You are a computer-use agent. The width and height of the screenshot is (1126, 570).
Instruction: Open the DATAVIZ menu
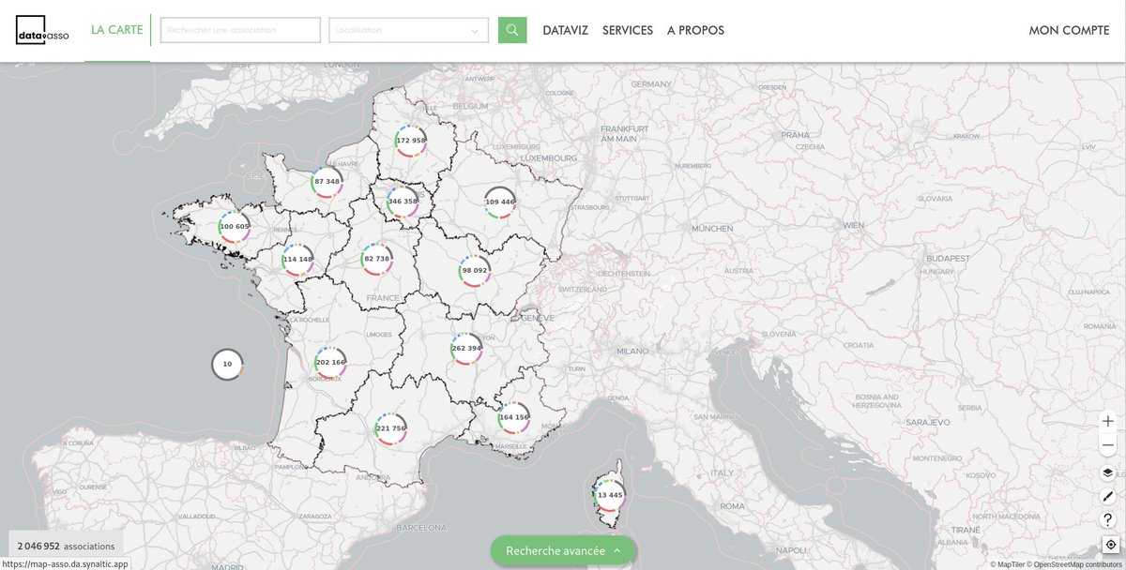(566, 30)
